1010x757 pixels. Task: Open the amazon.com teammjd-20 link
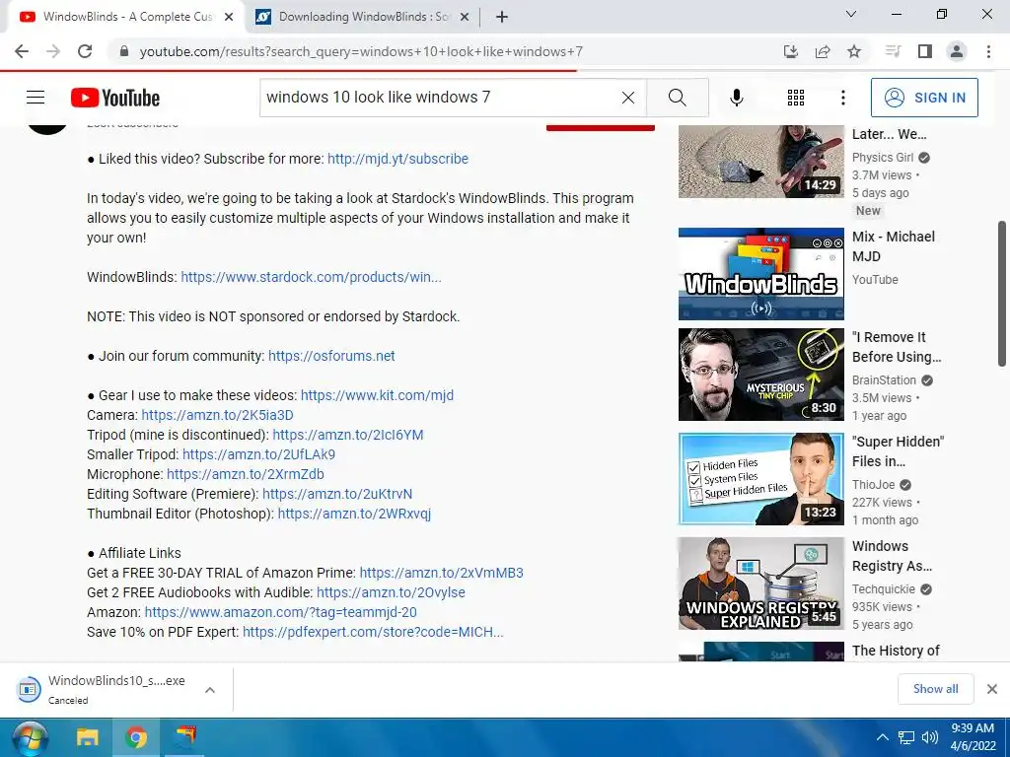point(280,612)
